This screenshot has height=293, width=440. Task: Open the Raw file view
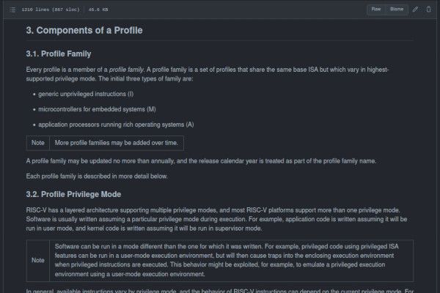(376, 10)
